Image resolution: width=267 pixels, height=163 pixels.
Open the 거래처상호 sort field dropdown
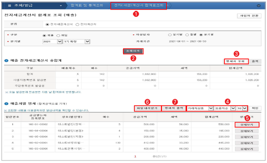click(200, 108)
